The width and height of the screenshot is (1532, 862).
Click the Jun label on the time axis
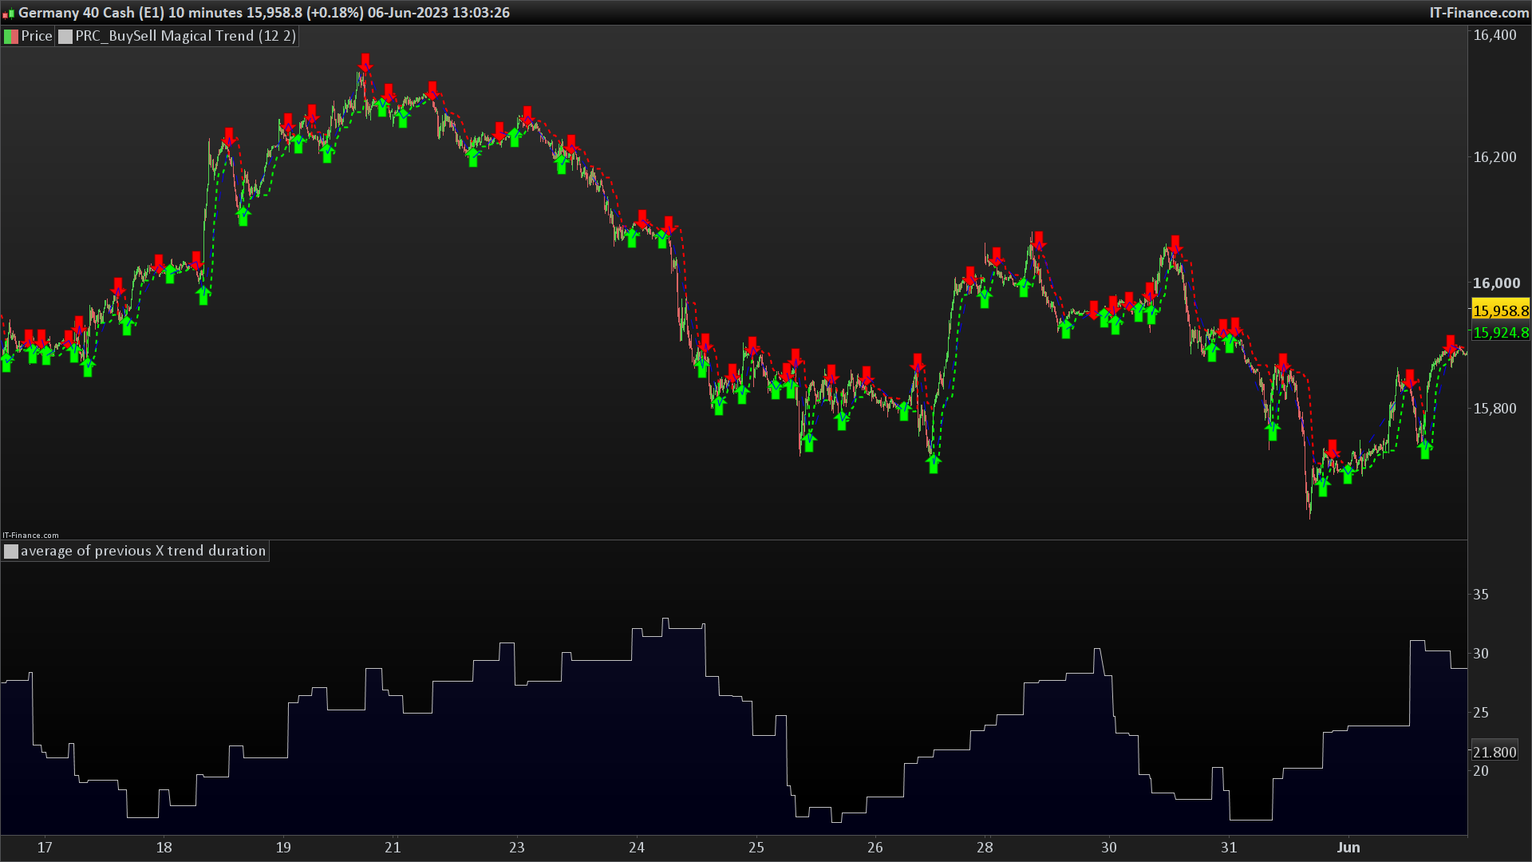1348,848
